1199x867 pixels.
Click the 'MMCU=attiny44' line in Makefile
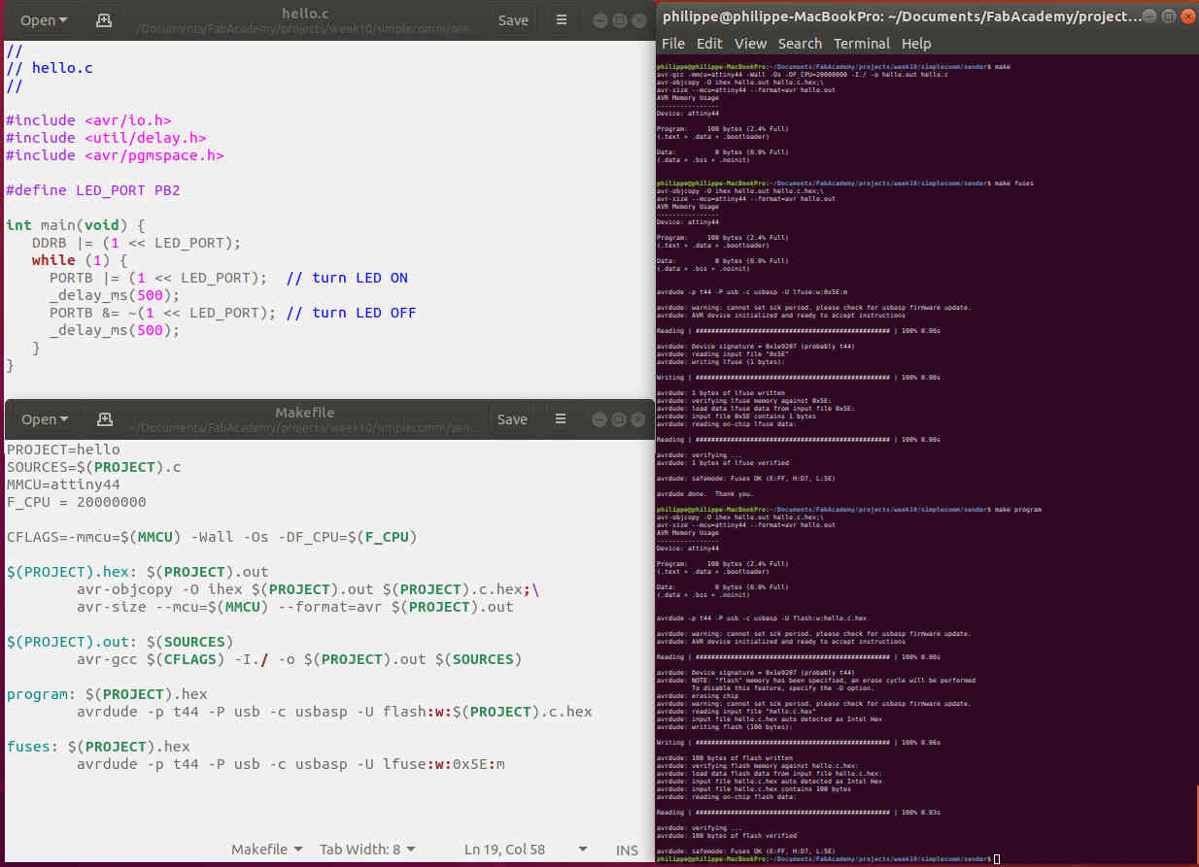click(63, 484)
